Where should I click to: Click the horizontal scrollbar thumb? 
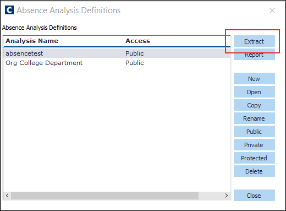105,196
